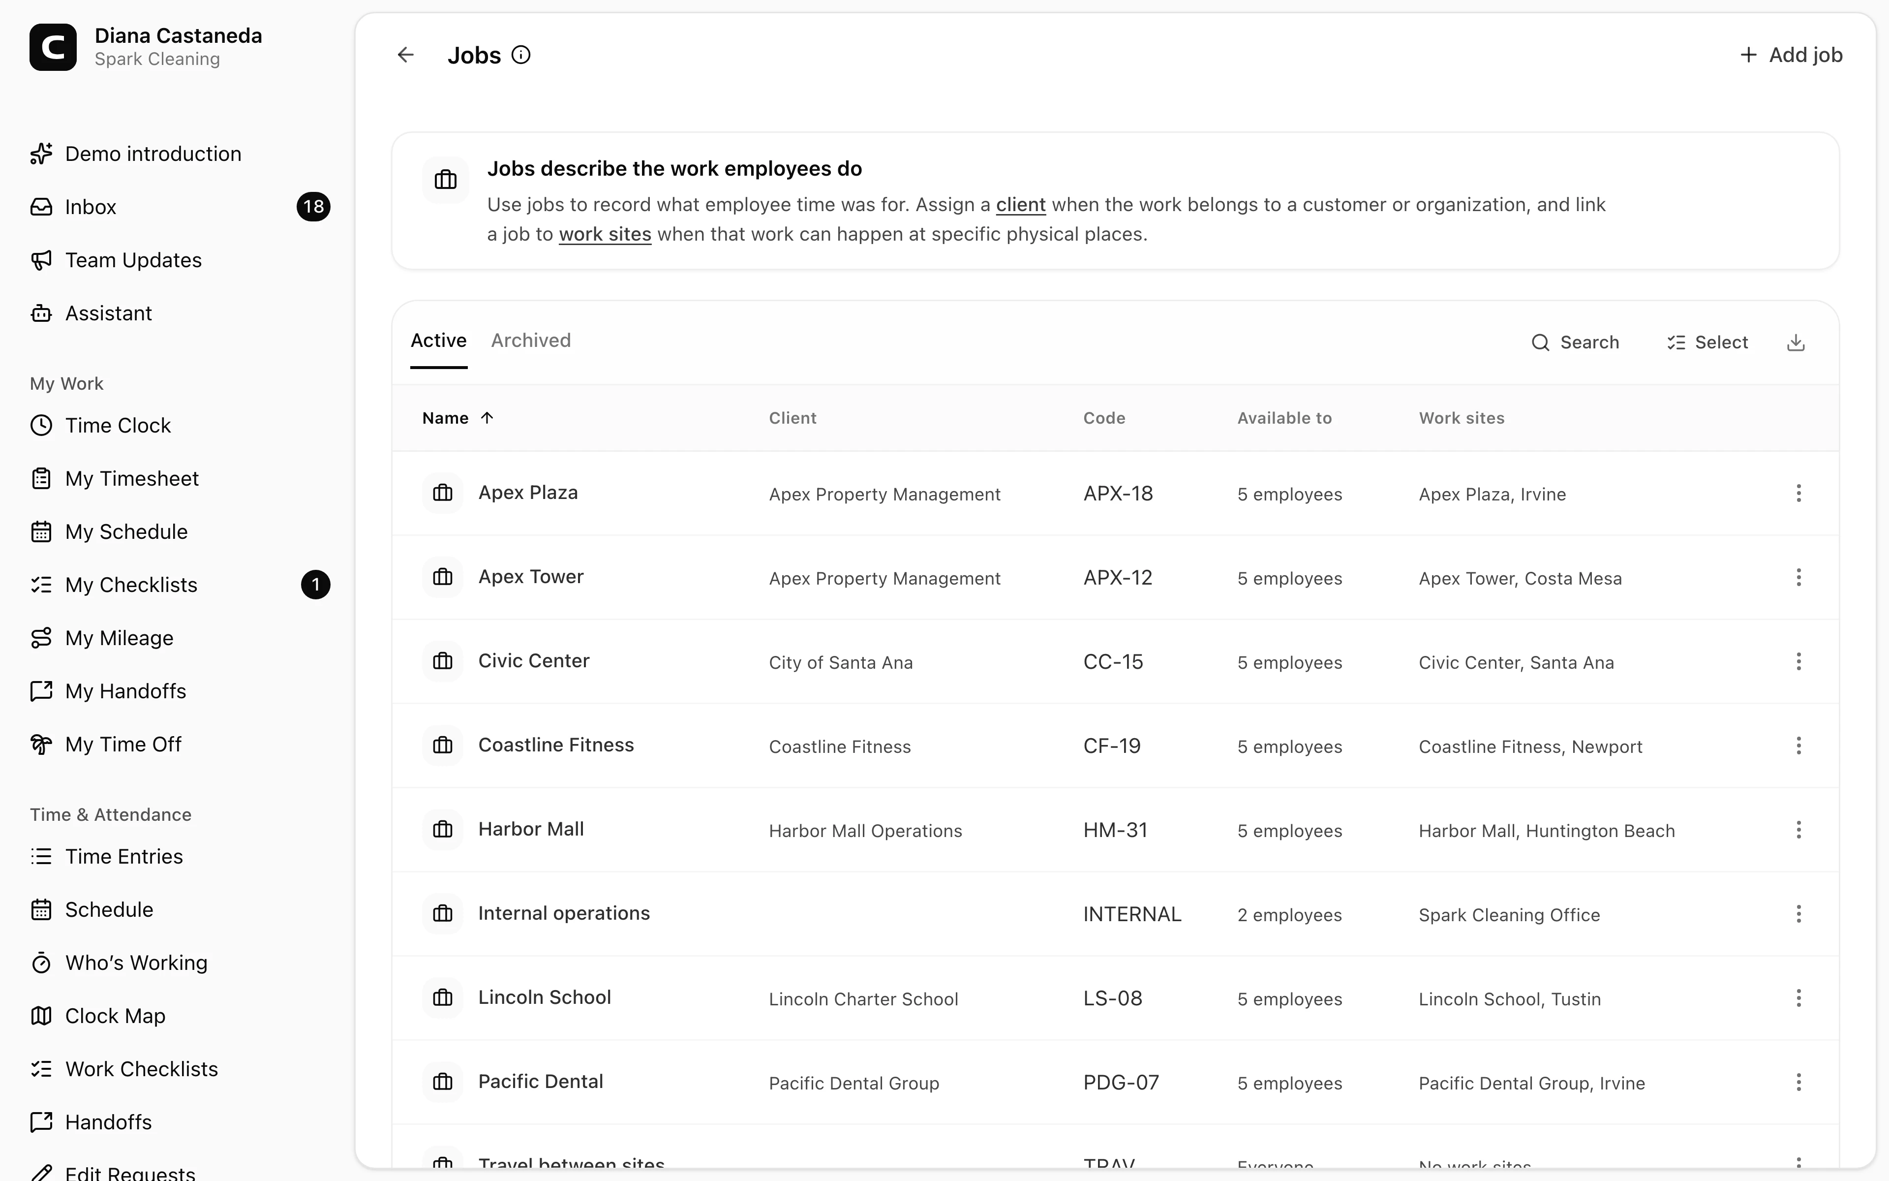Open the Assistant page

pyautogui.click(x=180, y=313)
